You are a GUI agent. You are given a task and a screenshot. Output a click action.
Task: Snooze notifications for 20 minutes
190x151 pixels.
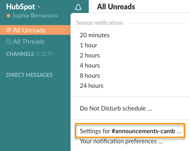[x=95, y=35]
